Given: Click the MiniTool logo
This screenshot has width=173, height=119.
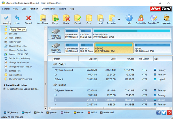Looking at the screenshot, I should 161,9.
